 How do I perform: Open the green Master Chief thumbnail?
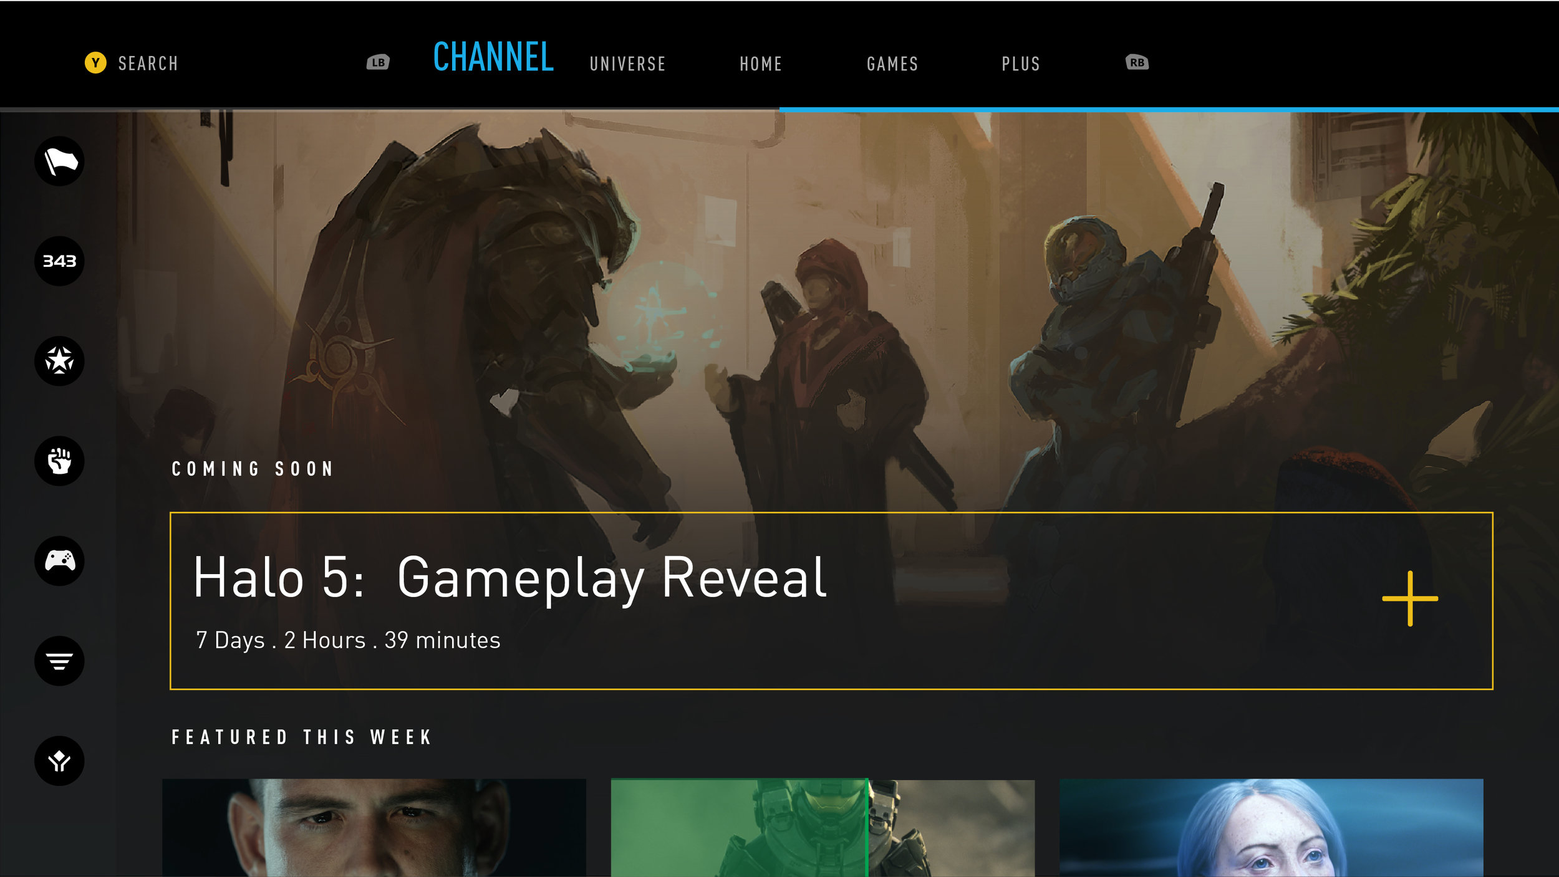pyautogui.click(x=823, y=828)
